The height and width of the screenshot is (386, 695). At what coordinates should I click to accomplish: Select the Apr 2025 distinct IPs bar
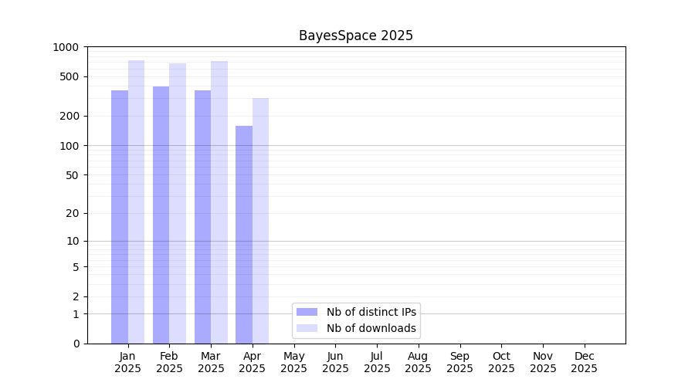coord(244,235)
